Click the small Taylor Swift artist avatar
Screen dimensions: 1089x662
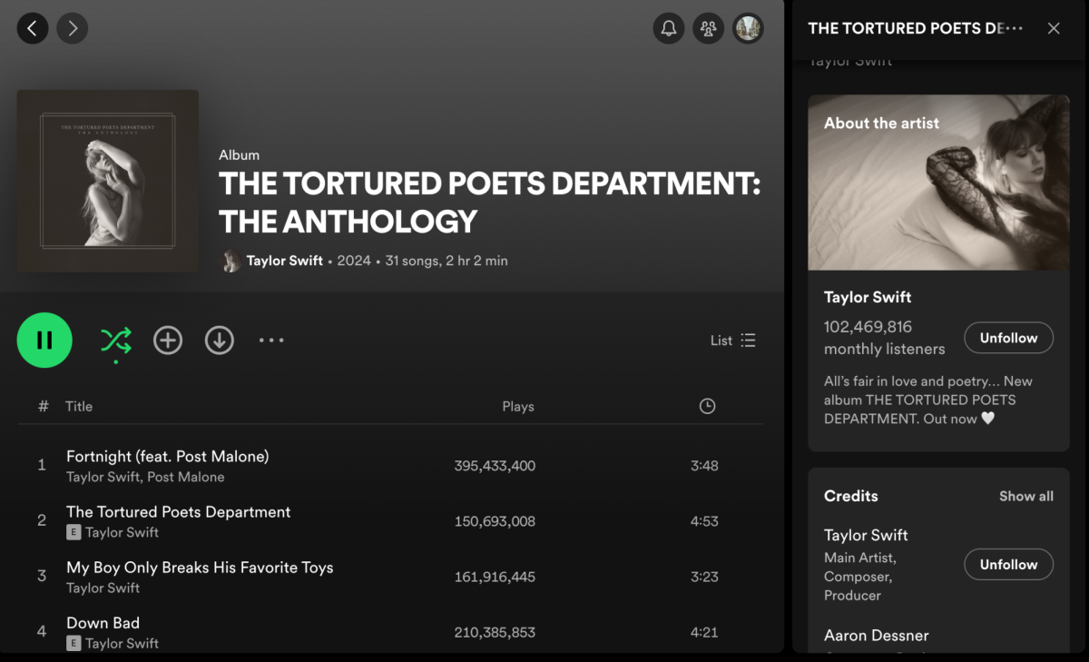(231, 261)
